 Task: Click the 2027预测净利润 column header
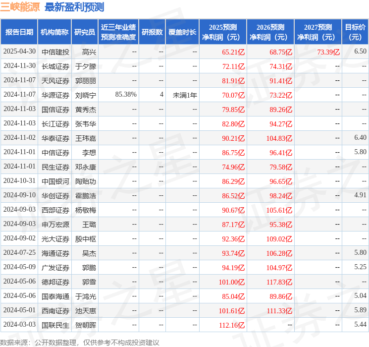click(317, 32)
